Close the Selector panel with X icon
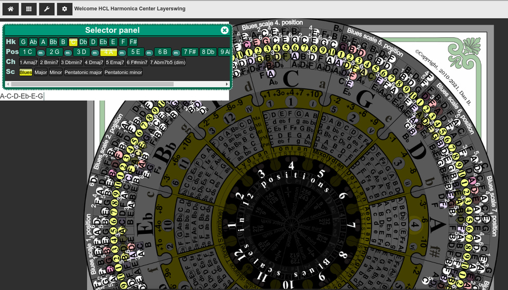This screenshot has height=290, width=508. pyautogui.click(x=224, y=31)
